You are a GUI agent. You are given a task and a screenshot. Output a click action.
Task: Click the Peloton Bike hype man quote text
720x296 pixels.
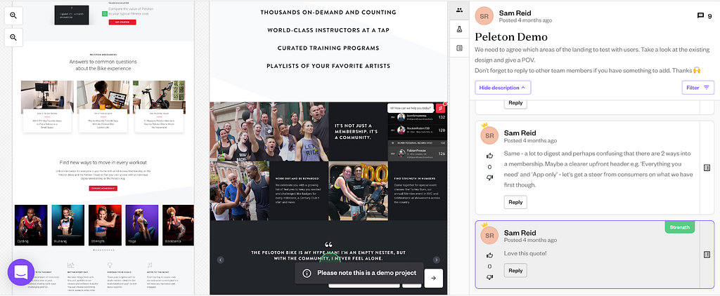pos(328,255)
